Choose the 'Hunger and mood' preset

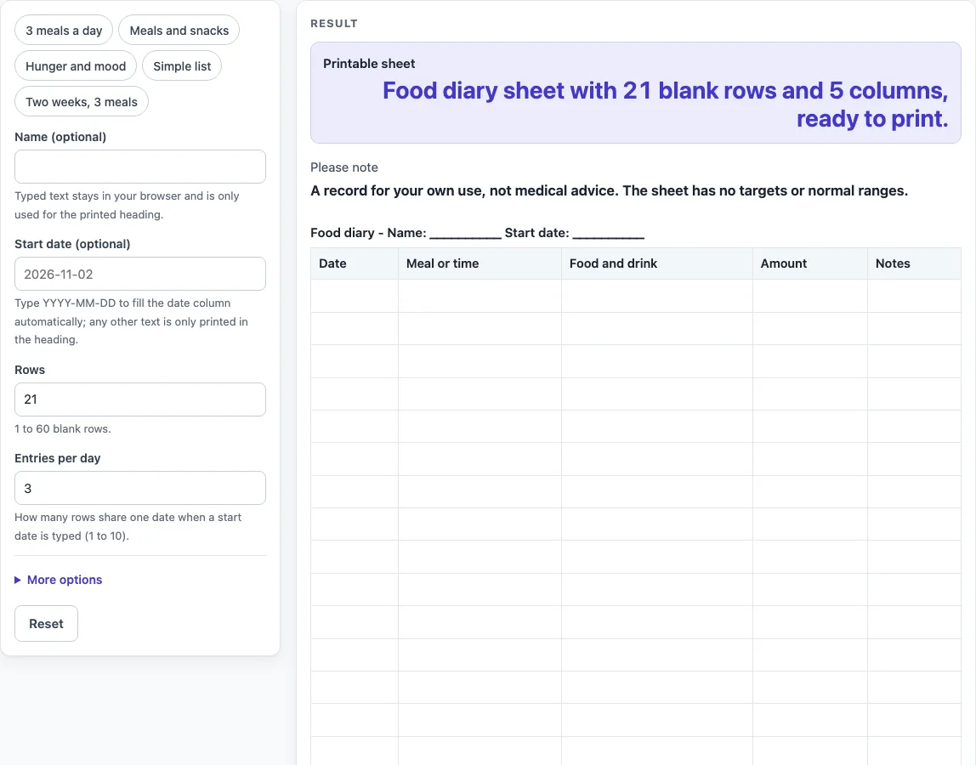coord(76,66)
